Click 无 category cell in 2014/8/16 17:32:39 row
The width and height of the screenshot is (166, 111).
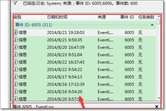(x=140, y=84)
